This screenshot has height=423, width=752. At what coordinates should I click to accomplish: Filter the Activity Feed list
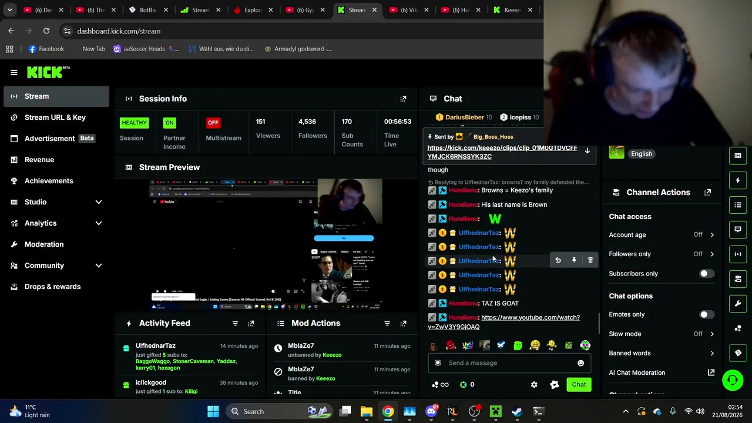(x=235, y=323)
